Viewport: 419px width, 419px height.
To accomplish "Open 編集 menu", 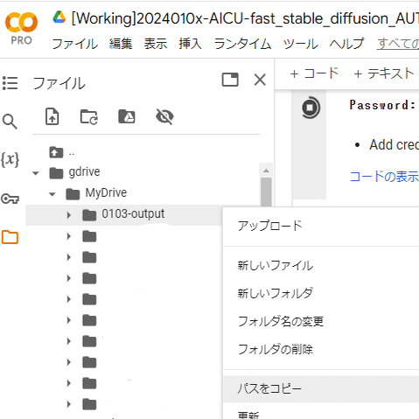I will (x=121, y=44).
